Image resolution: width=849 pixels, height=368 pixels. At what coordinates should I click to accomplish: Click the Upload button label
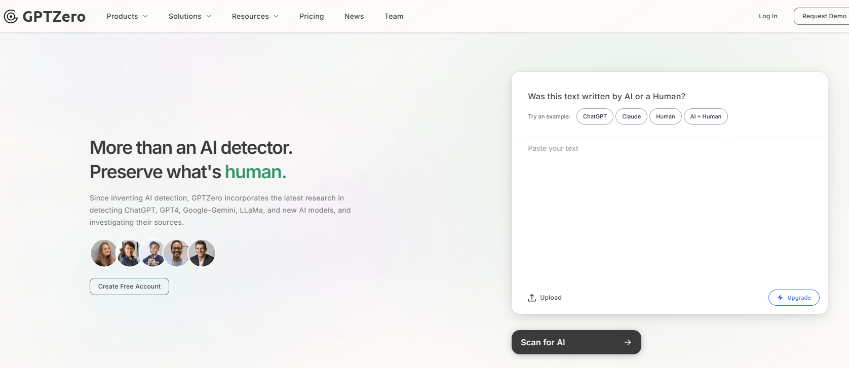[x=551, y=298]
